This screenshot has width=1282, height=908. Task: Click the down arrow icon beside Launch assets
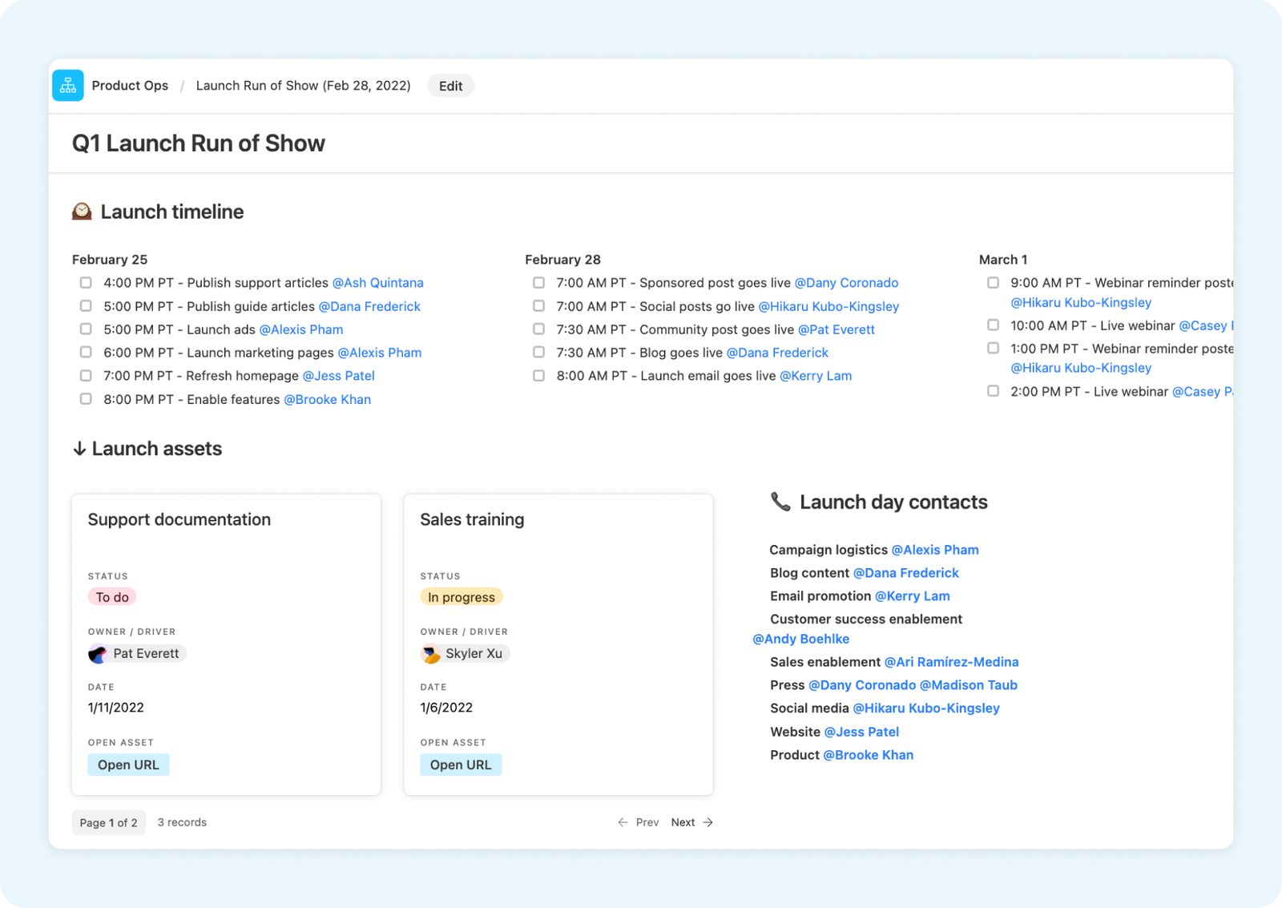pos(79,449)
